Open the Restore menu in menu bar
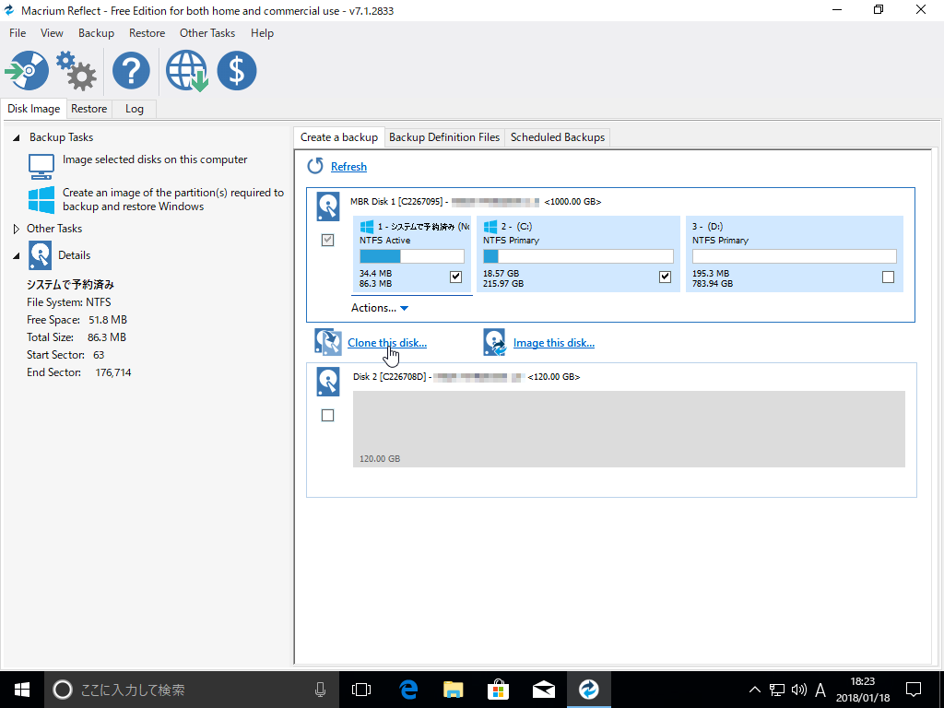Viewport: 944px width, 708px height. (147, 33)
